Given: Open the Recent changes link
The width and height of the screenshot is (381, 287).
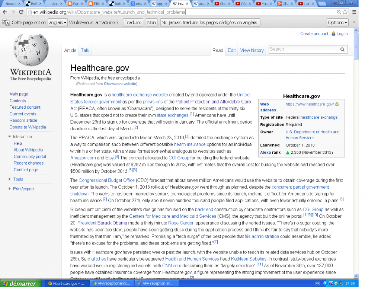Looking at the screenshot, I should (29, 163).
